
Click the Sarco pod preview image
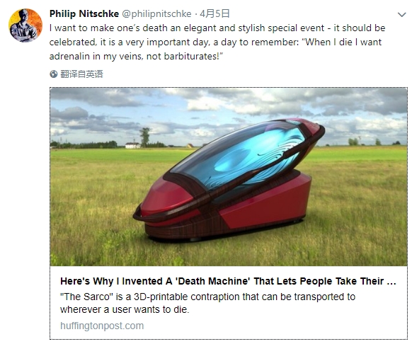click(x=229, y=177)
